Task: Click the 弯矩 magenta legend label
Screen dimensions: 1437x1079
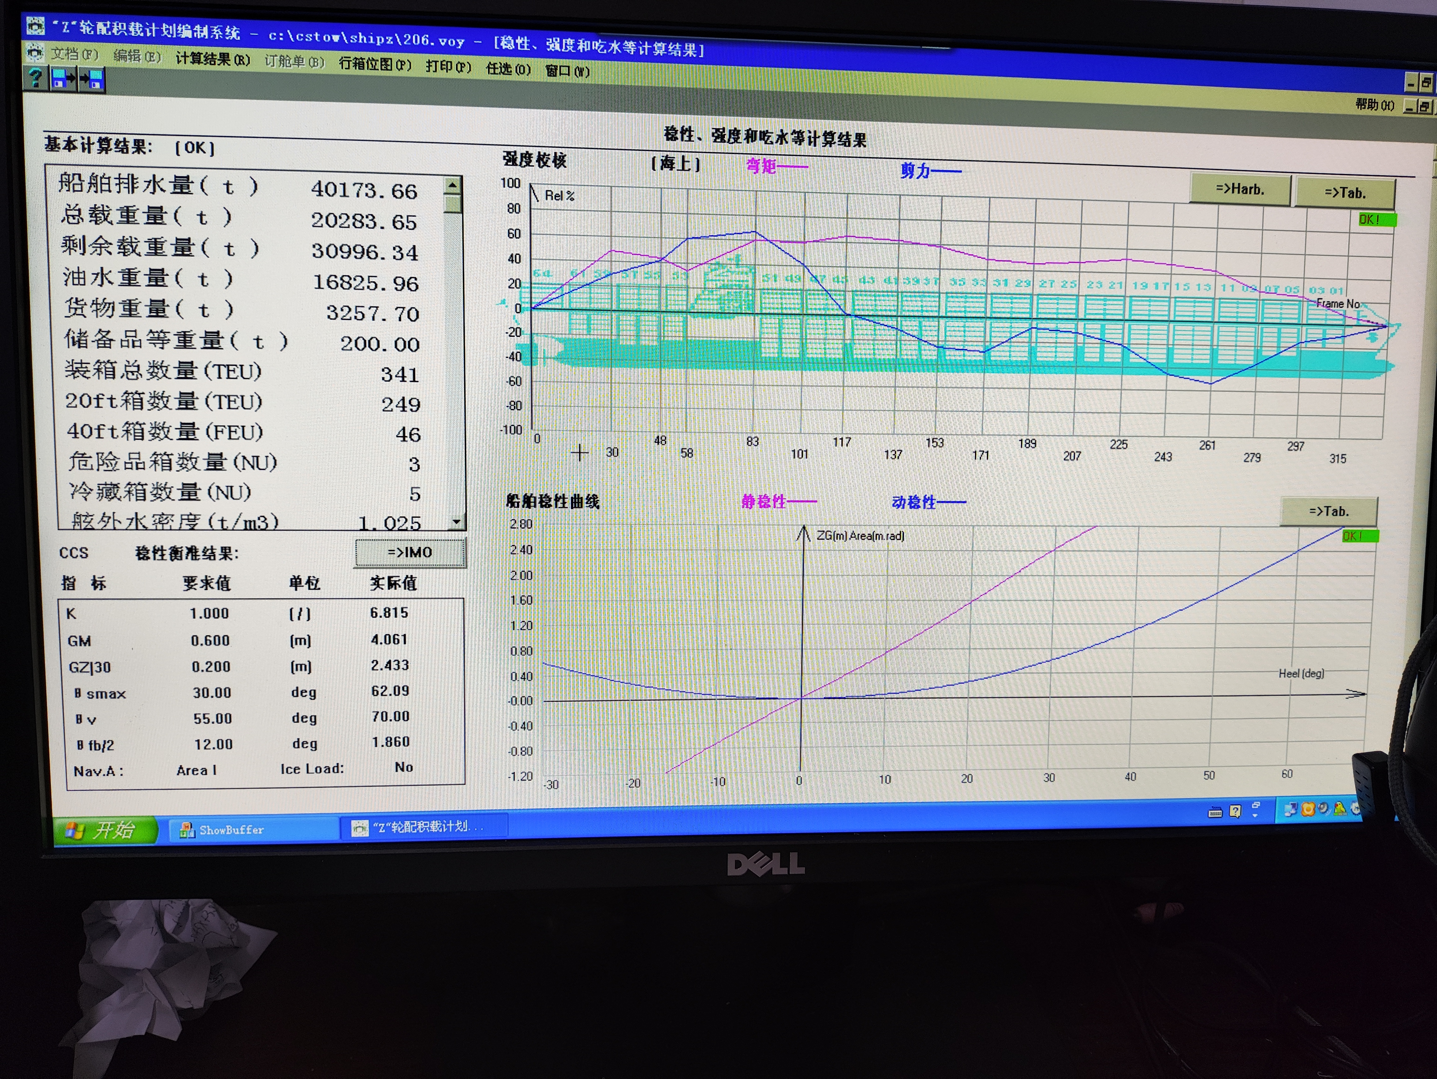Action: [x=761, y=166]
